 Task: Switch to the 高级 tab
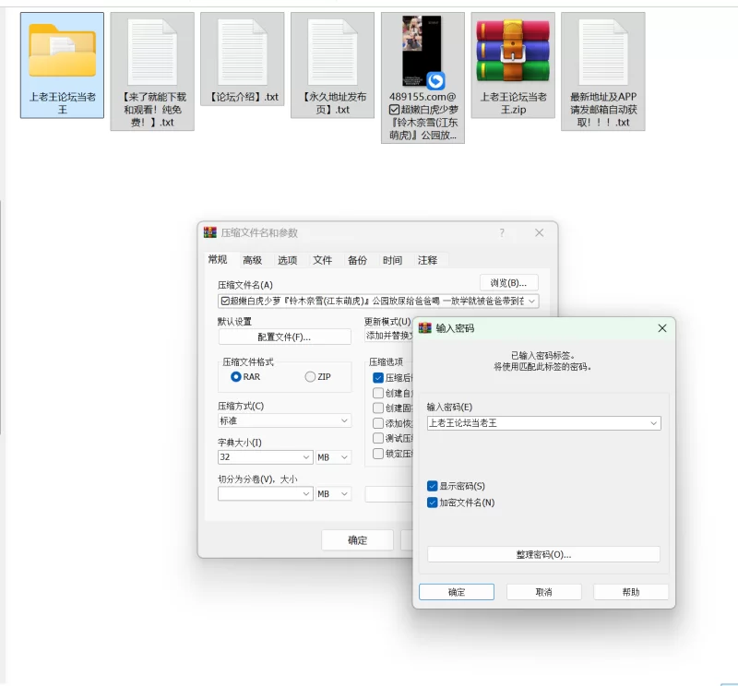(252, 260)
